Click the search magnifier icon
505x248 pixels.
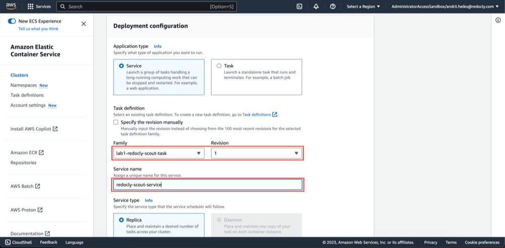tap(63, 7)
